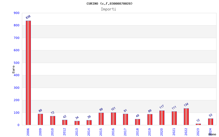Click the 2010 x-axis year label

[52, 132]
